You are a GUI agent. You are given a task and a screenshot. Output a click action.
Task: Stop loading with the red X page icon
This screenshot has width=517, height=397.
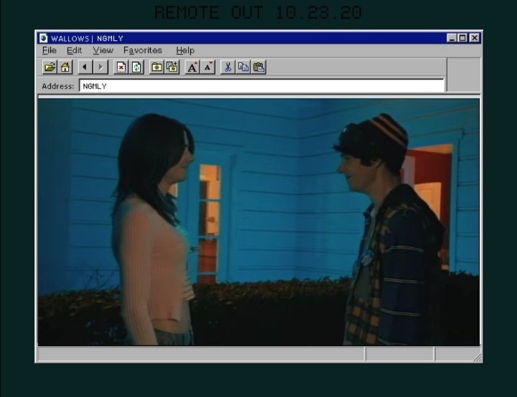point(121,67)
